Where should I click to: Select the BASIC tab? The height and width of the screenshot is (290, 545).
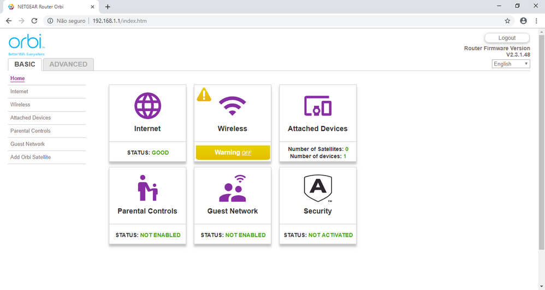[x=25, y=64]
